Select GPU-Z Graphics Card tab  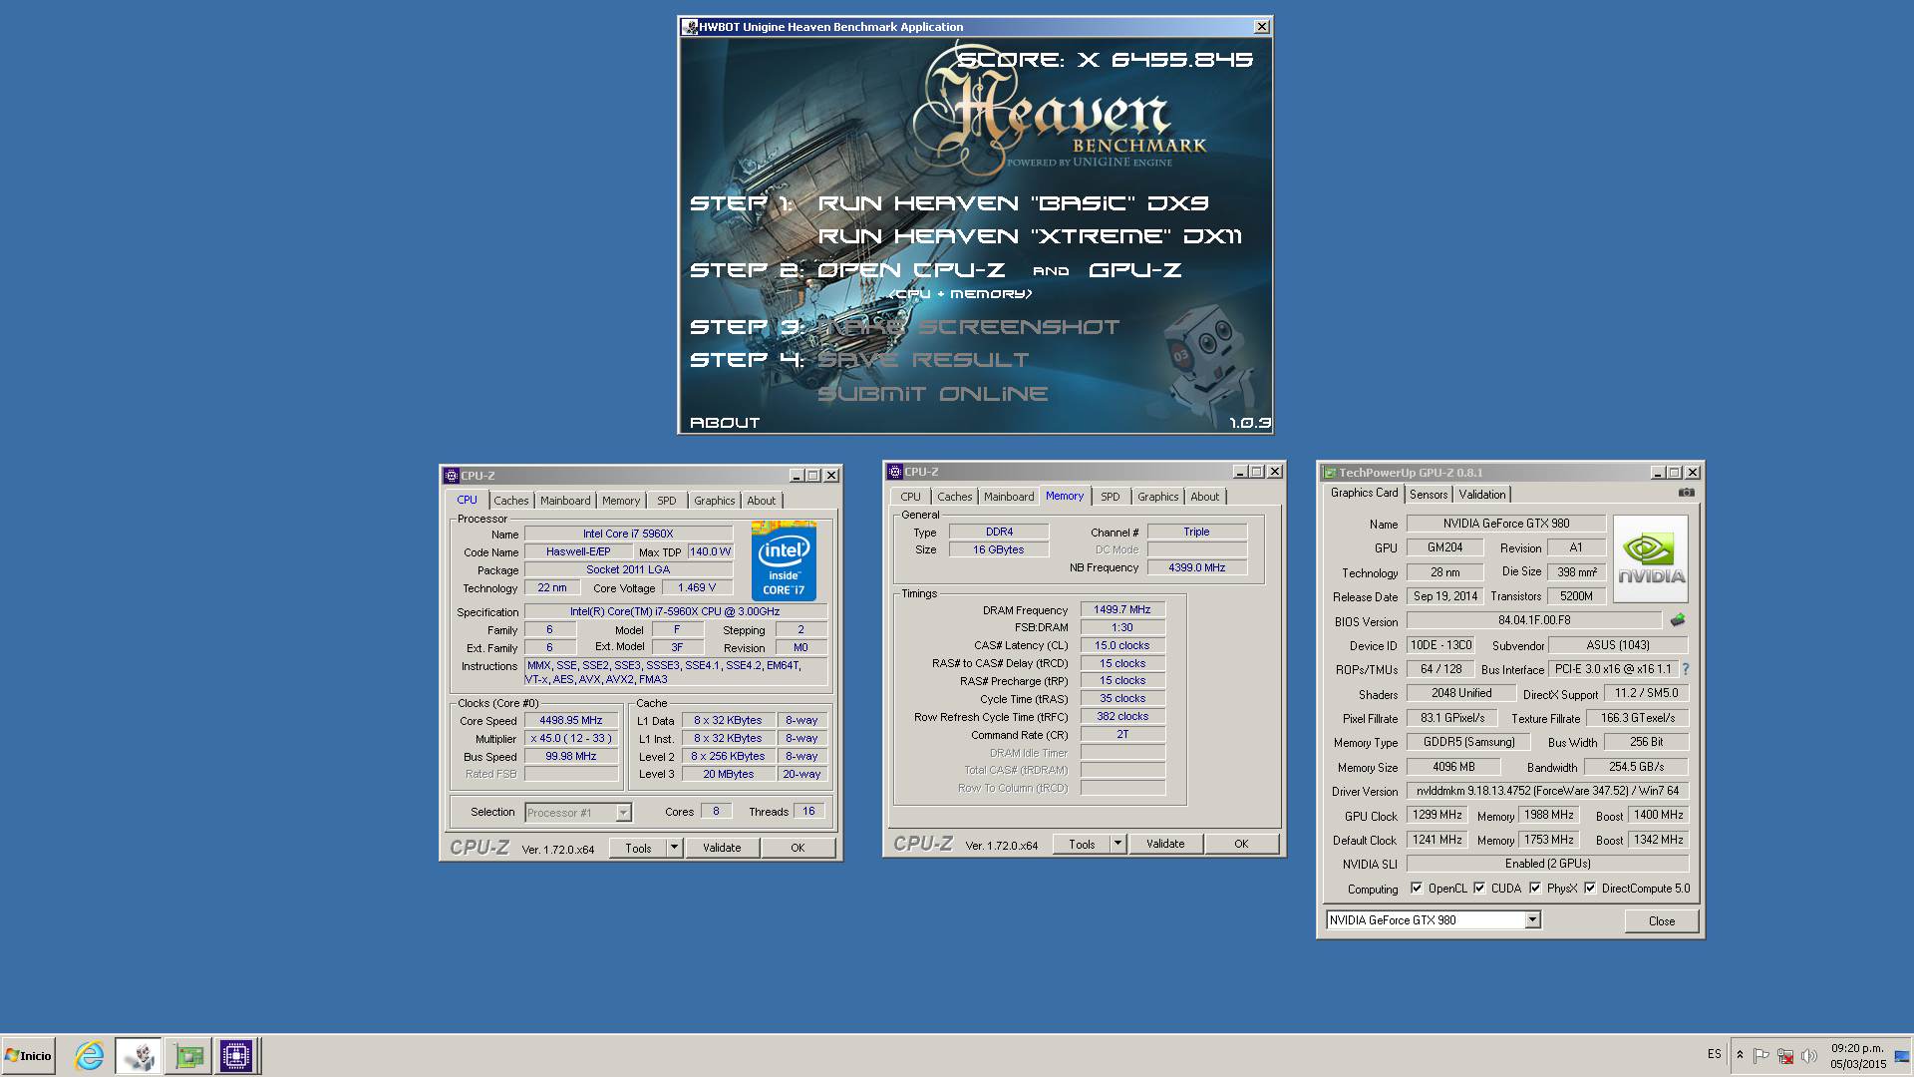1365,493
